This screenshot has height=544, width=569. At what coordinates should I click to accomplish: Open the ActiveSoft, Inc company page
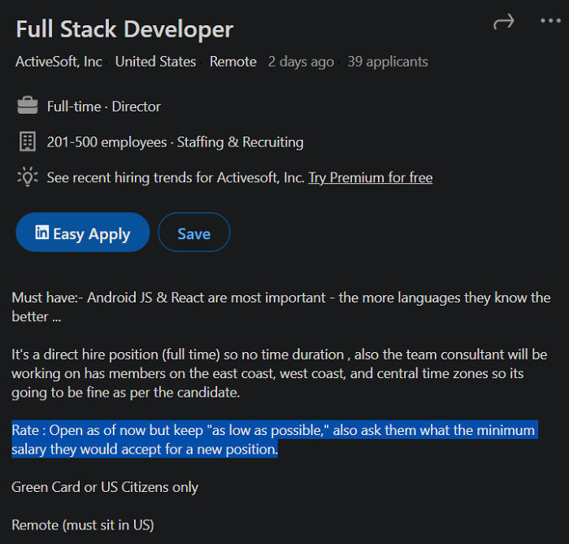click(x=59, y=62)
